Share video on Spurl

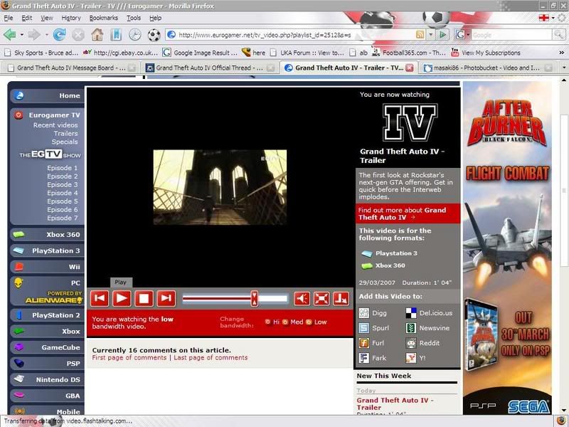(x=374, y=328)
